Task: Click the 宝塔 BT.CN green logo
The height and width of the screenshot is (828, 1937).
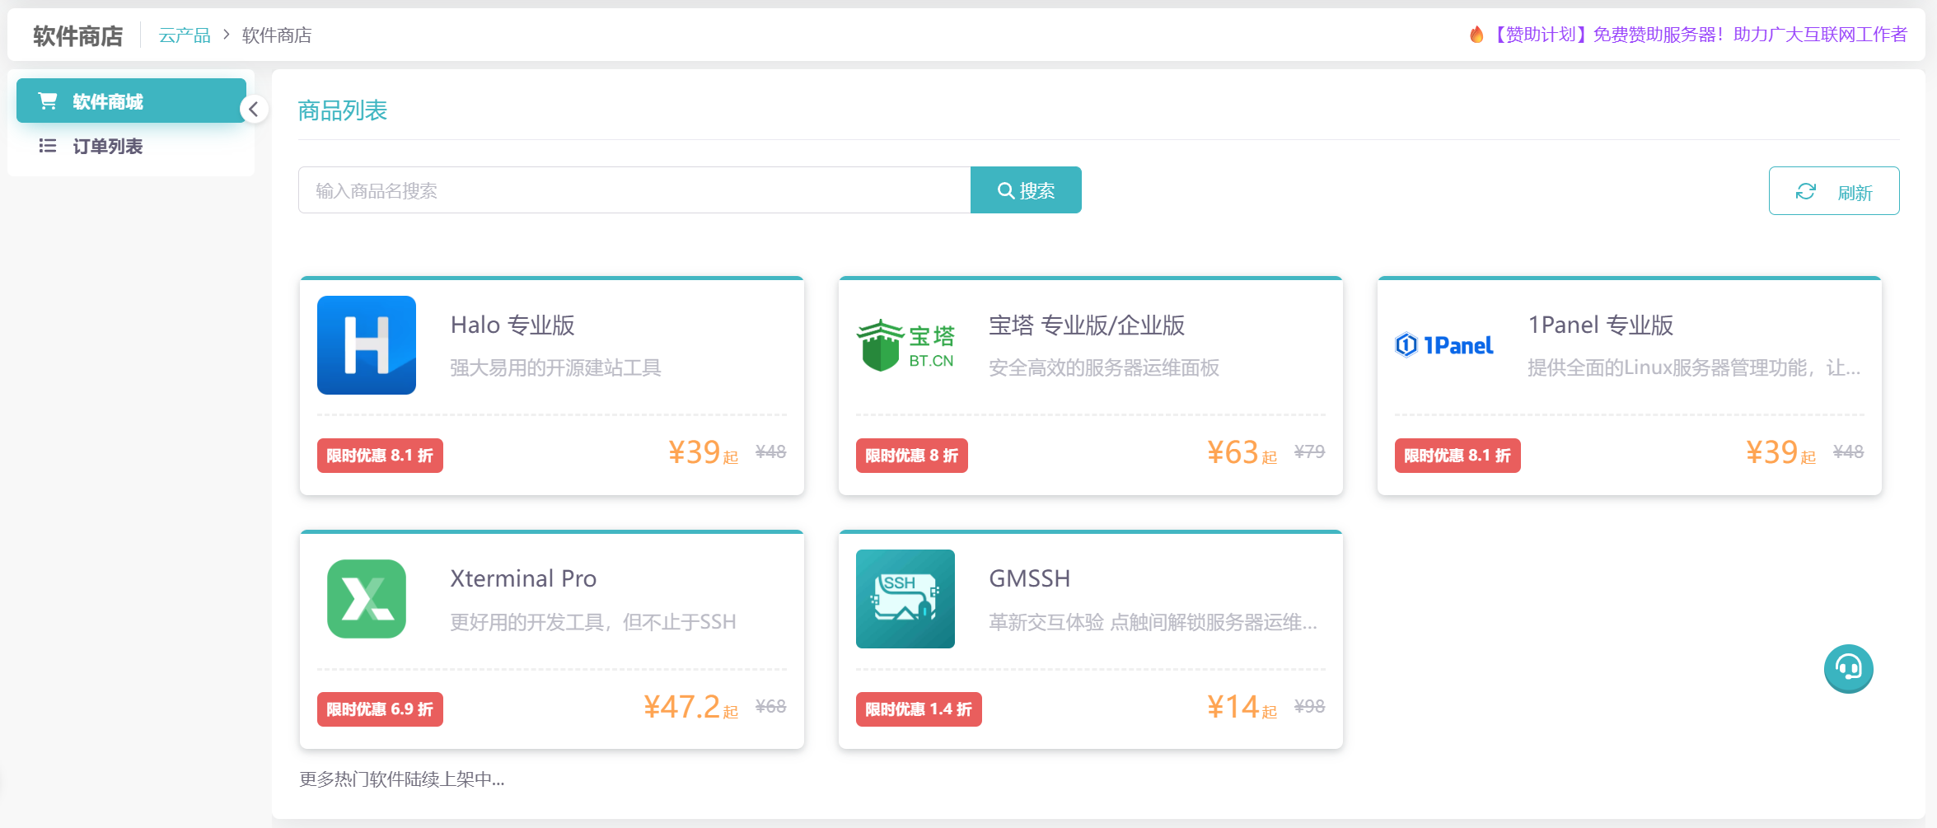Action: 905,345
